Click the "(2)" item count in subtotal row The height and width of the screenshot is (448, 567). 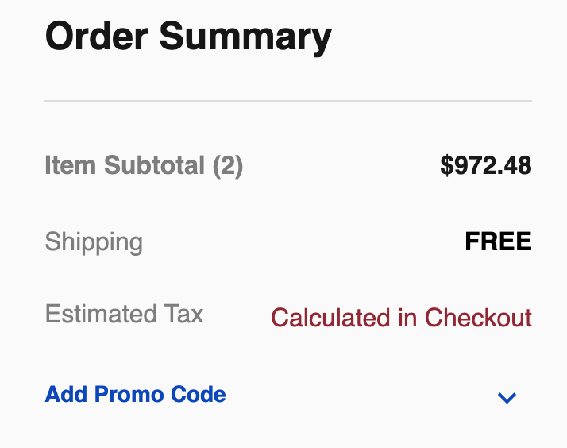click(x=227, y=165)
